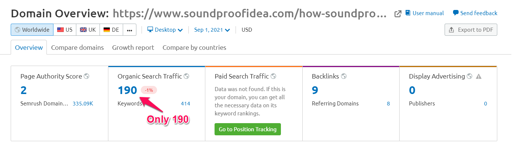Click the Export to PDF button
Viewport: 522px width, 146px height.
click(x=471, y=30)
